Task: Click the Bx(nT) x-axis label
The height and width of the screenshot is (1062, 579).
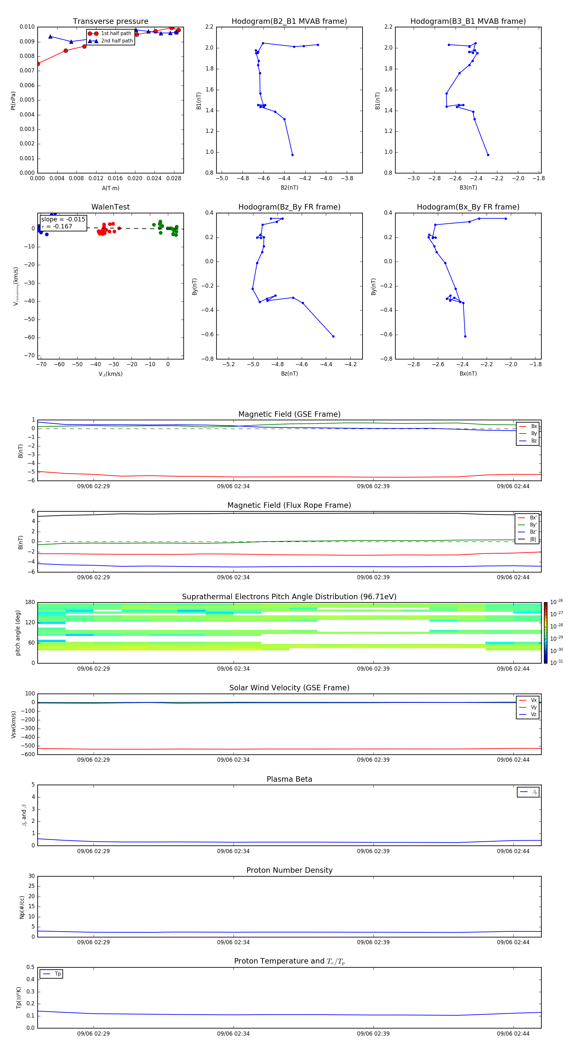Action: click(468, 374)
